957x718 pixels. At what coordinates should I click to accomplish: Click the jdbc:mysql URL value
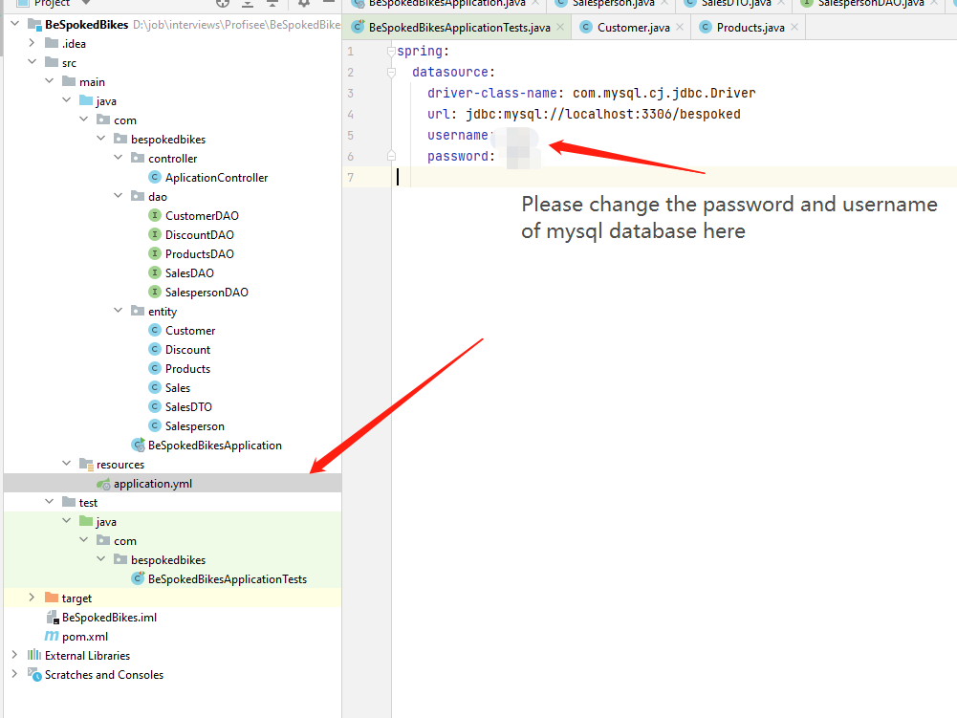603,114
